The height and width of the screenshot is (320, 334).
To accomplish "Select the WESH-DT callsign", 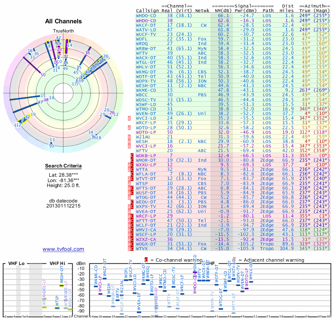I will 146,86.
